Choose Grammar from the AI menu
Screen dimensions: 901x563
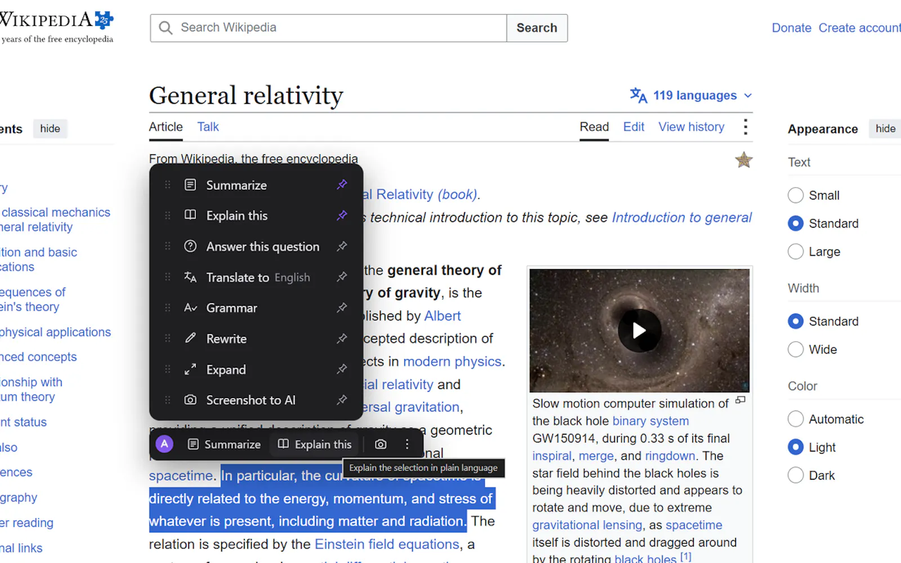pos(231,308)
